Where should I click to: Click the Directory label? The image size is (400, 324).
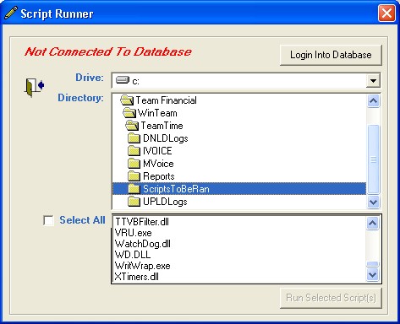coord(80,98)
